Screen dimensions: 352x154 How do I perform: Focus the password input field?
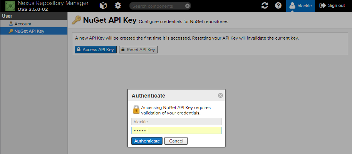176,131
